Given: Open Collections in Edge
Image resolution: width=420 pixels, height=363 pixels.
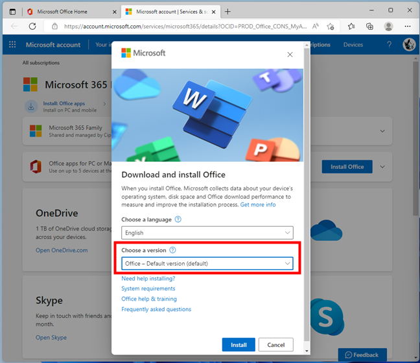Looking at the screenshot, I should (369, 26).
